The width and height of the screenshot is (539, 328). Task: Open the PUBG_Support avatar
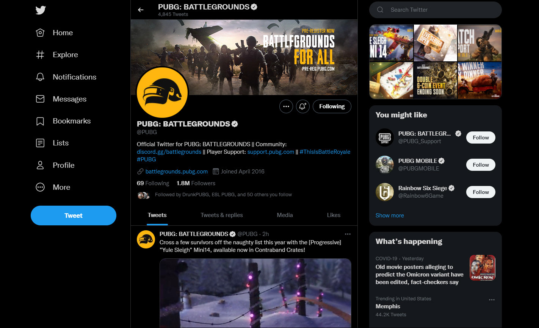[385, 137]
